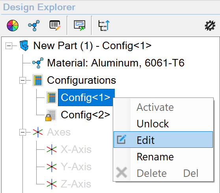Click the blue New Part icon

click(24, 46)
